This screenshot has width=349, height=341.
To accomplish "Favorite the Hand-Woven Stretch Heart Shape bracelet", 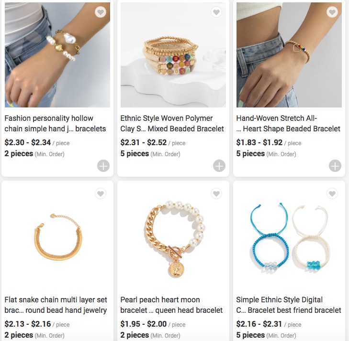I will pos(332,12).
